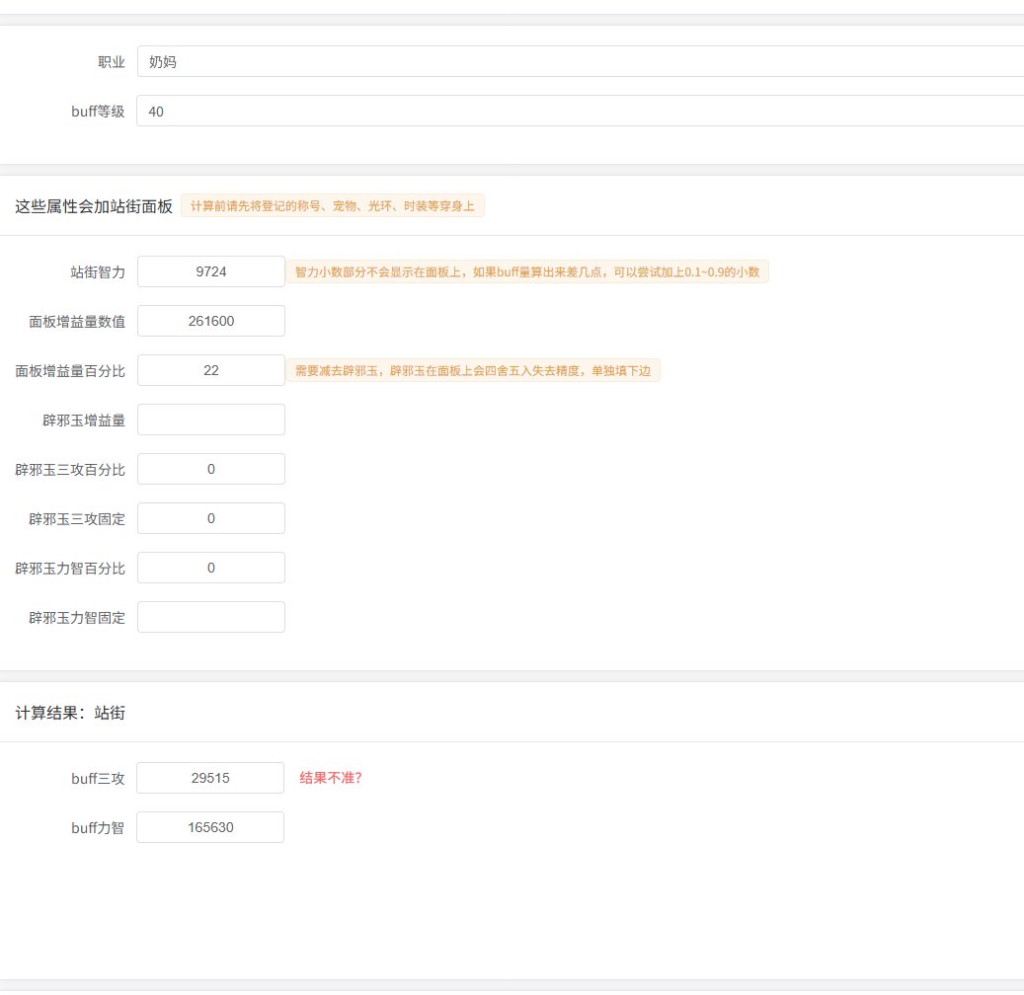Select the 辟邪玉力智百分比 input field
This screenshot has width=1024, height=995.
(x=211, y=568)
